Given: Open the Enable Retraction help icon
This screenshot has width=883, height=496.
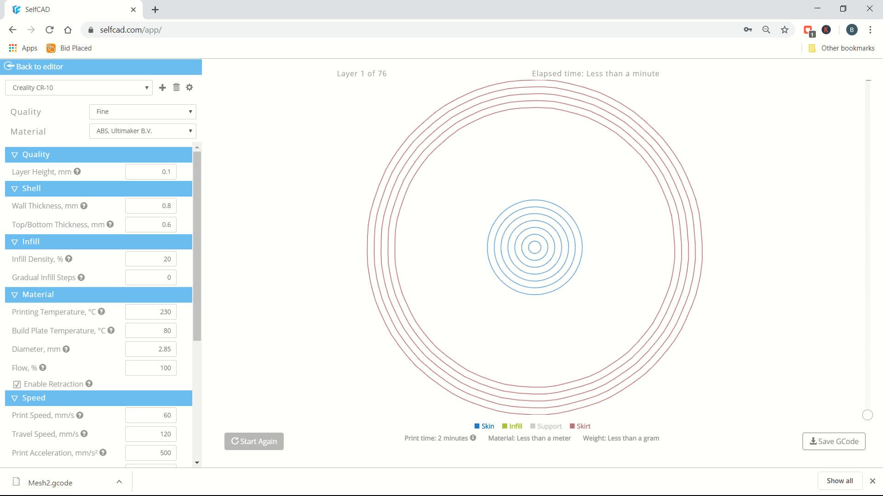Looking at the screenshot, I should coord(89,384).
